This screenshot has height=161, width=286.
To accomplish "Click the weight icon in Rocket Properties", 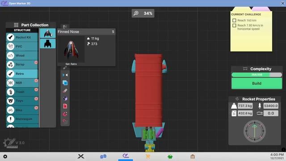I will tap(234, 106).
